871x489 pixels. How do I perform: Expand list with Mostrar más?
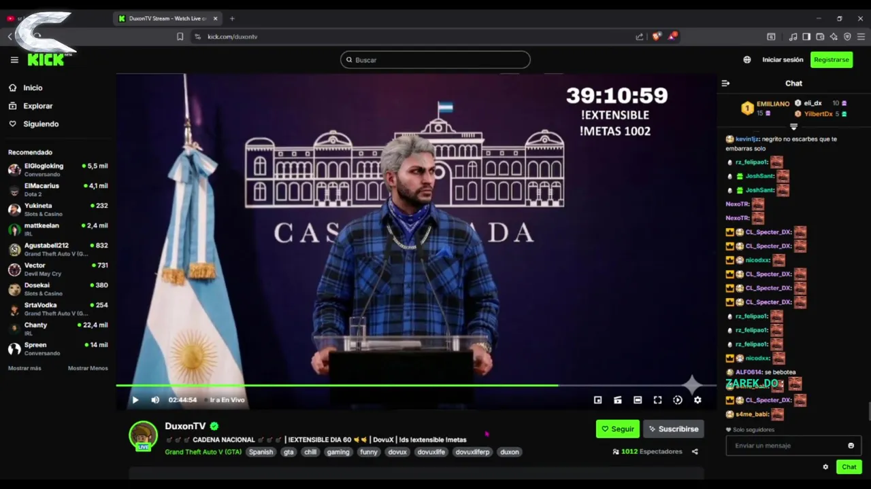coord(24,368)
